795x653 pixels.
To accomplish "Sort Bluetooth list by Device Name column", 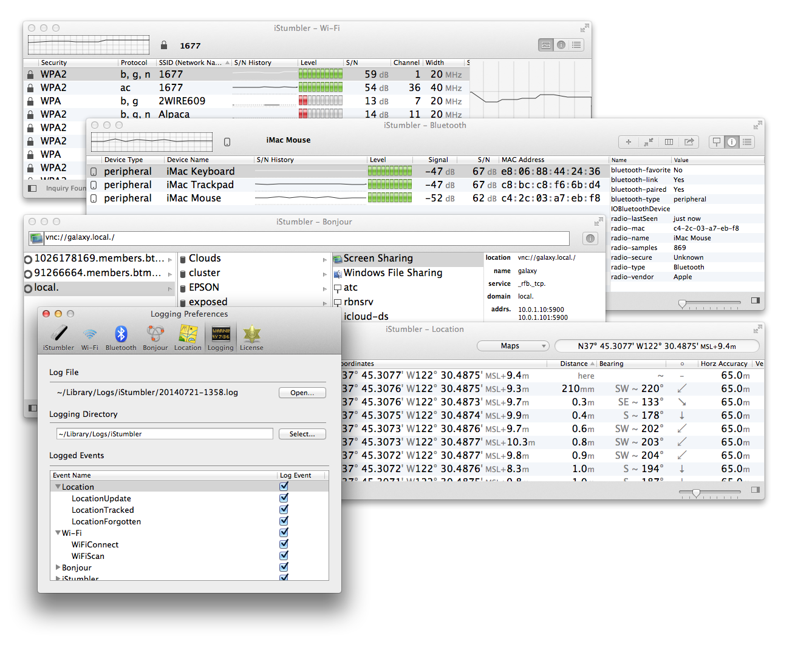I will [x=209, y=160].
